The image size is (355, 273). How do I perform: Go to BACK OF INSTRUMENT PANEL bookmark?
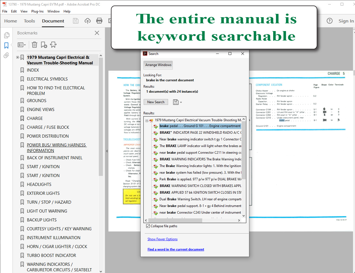click(55, 158)
